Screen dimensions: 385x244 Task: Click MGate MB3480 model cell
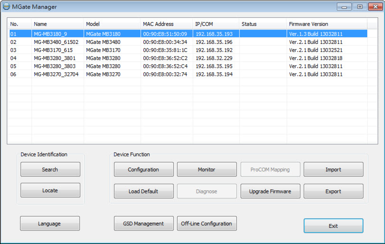pos(103,42)
